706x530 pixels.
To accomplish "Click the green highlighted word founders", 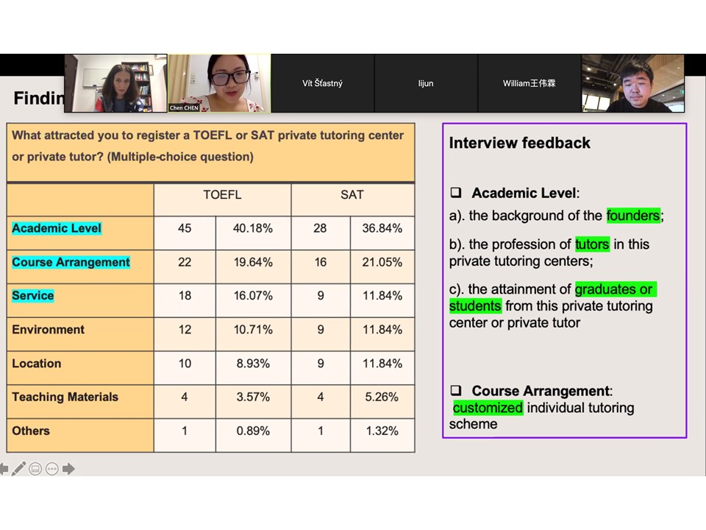I will tap(633, 216).
